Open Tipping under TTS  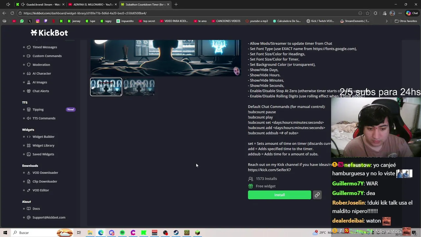[x=38, y=110]
